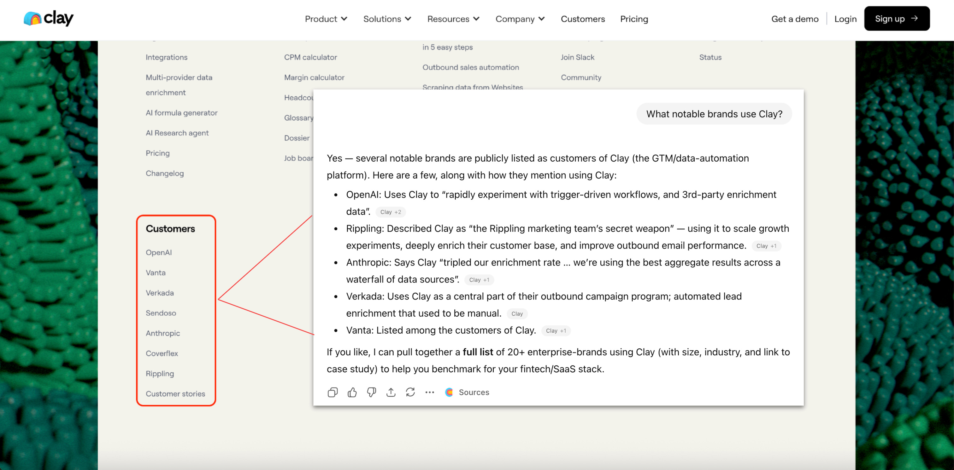
Task: Click the thumbs down icon
Action: [371, 392]
